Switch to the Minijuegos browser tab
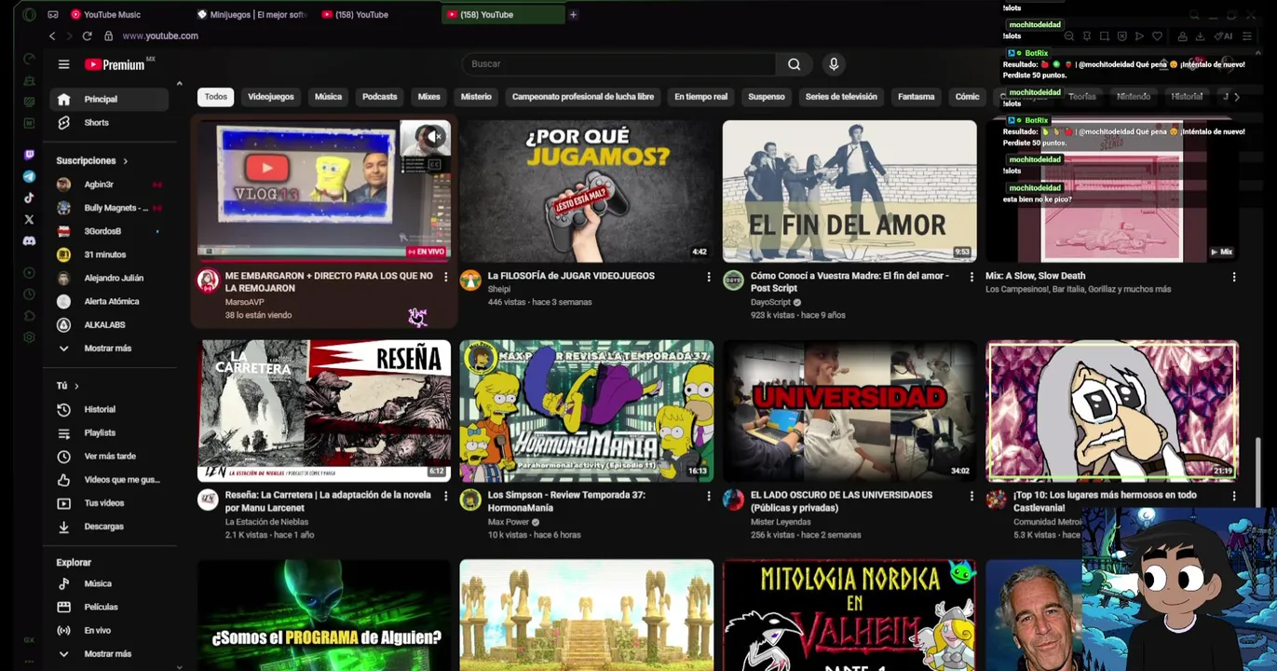 tap(251, 15)
